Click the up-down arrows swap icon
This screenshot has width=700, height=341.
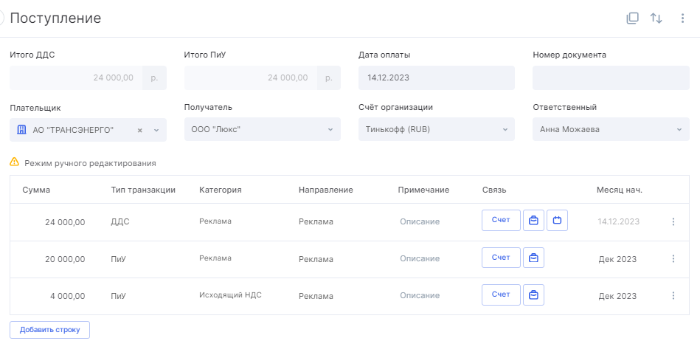point(656,18)
